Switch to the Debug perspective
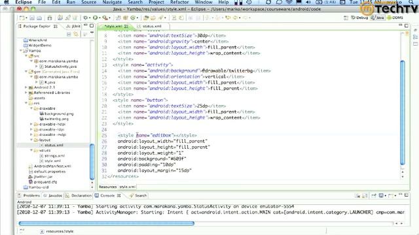 [x=359, y=18]
